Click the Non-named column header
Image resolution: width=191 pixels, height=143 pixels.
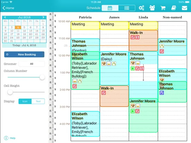pos(172,17)
